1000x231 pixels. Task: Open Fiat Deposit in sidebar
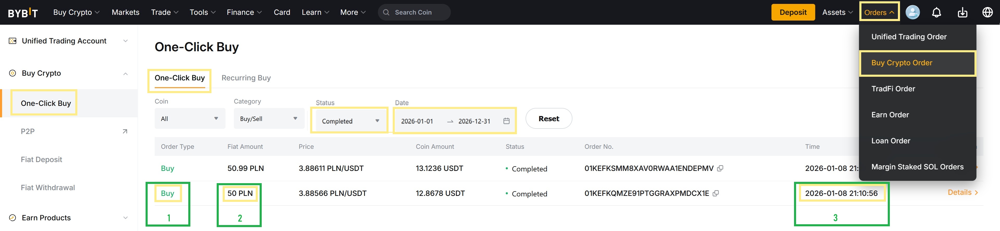point(41,160)
